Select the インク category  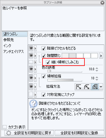point(7,46)
